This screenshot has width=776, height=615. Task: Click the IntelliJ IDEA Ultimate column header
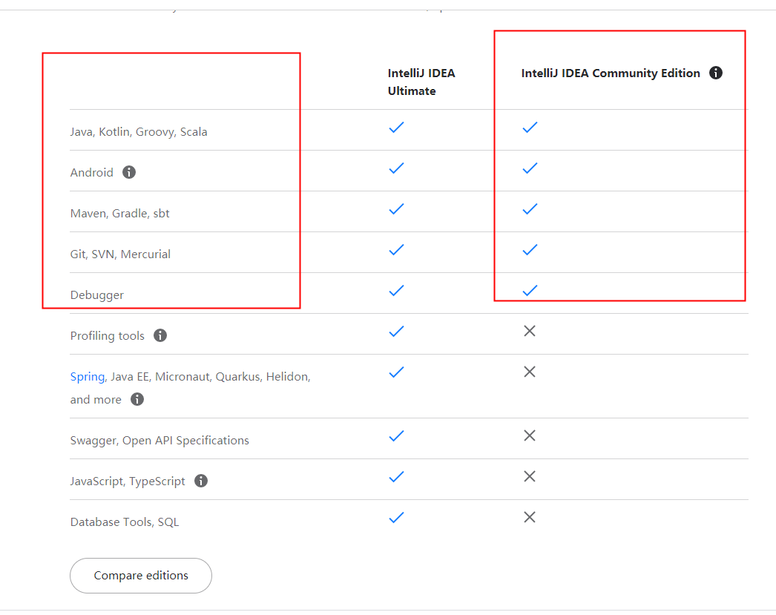421,82
